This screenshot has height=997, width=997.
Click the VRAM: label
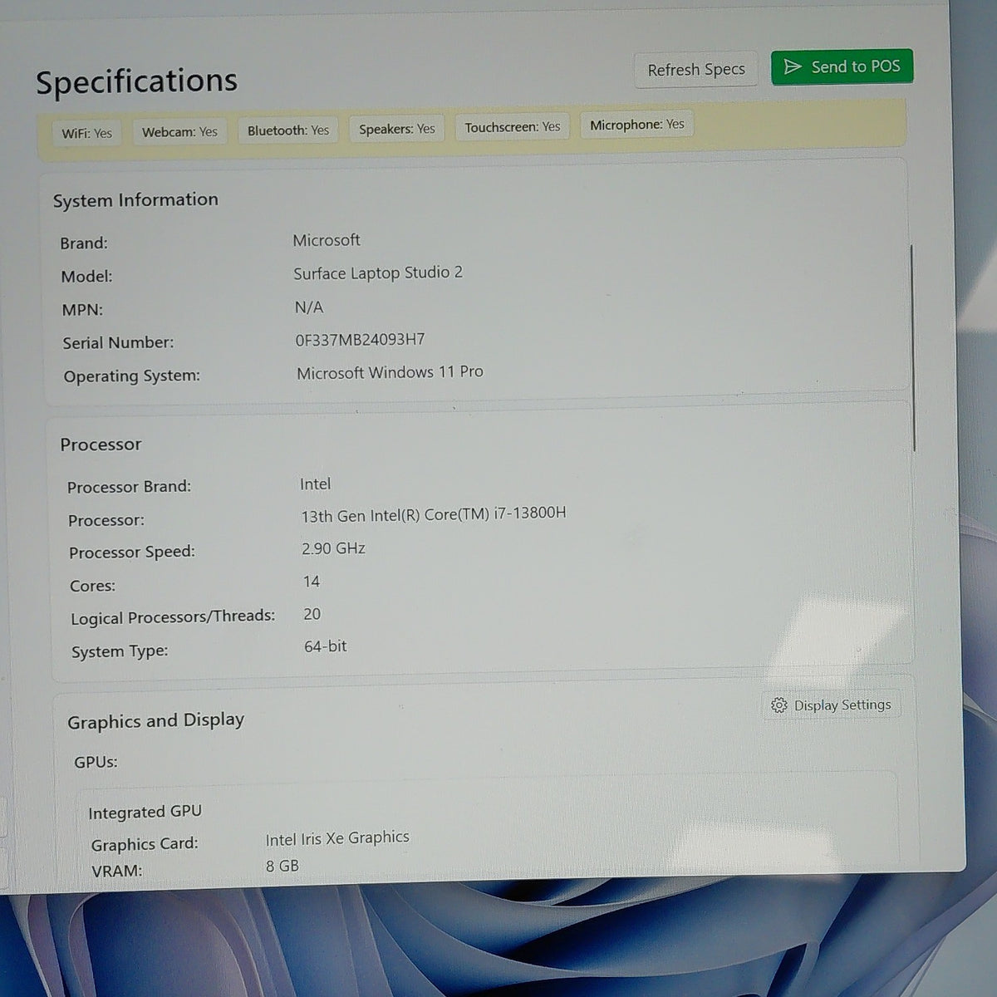coord(116,871)
